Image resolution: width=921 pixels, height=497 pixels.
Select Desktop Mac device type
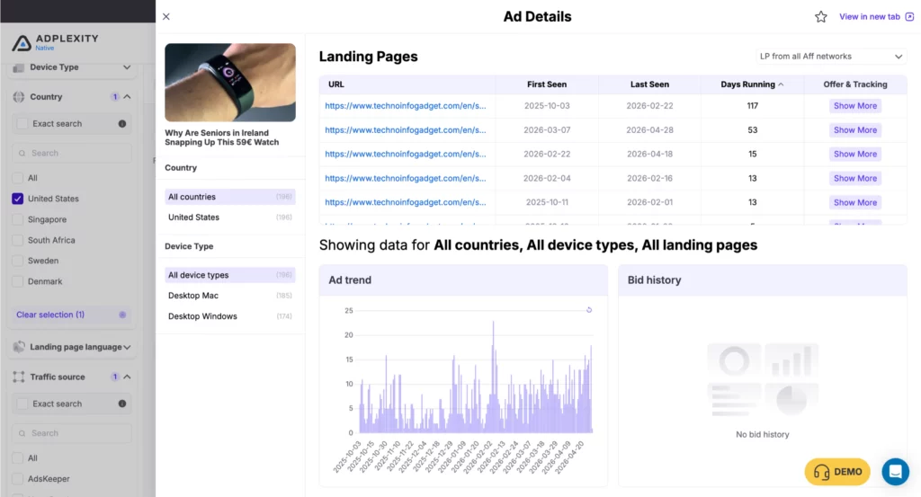[229, 295]
